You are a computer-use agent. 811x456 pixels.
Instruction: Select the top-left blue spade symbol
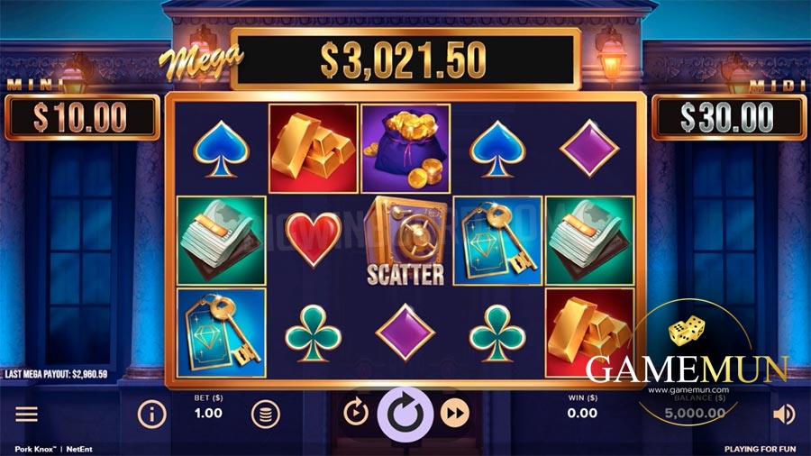pos(222,150)
